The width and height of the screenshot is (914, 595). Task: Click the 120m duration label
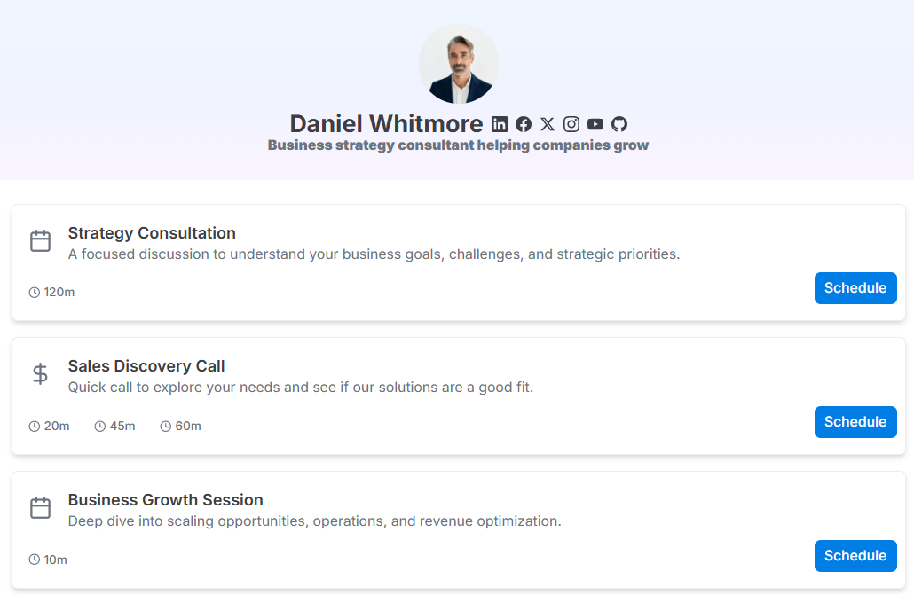pos(52,293)
